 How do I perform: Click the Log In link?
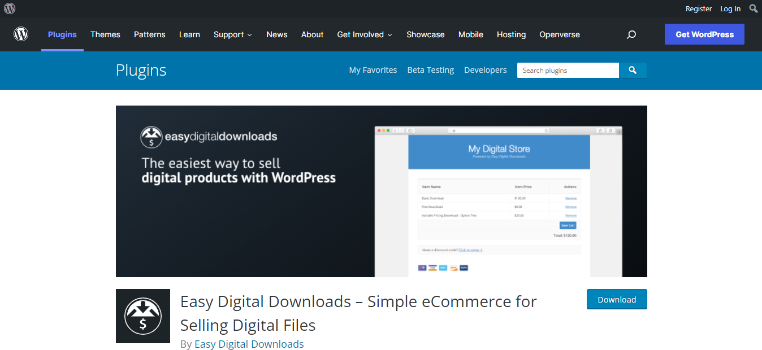click(x=730, y=8)
